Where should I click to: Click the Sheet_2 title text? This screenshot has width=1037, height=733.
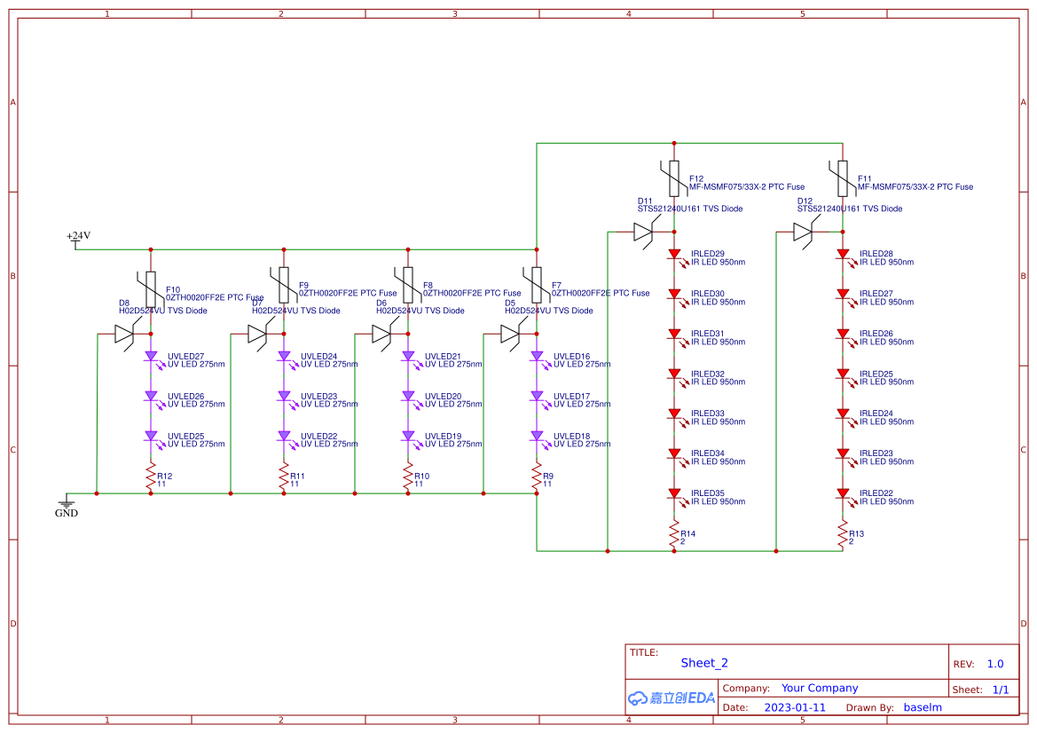point(703,663)
